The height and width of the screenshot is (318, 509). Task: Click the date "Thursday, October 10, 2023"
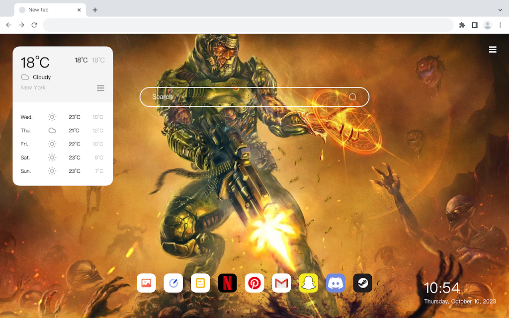(460, 302)
